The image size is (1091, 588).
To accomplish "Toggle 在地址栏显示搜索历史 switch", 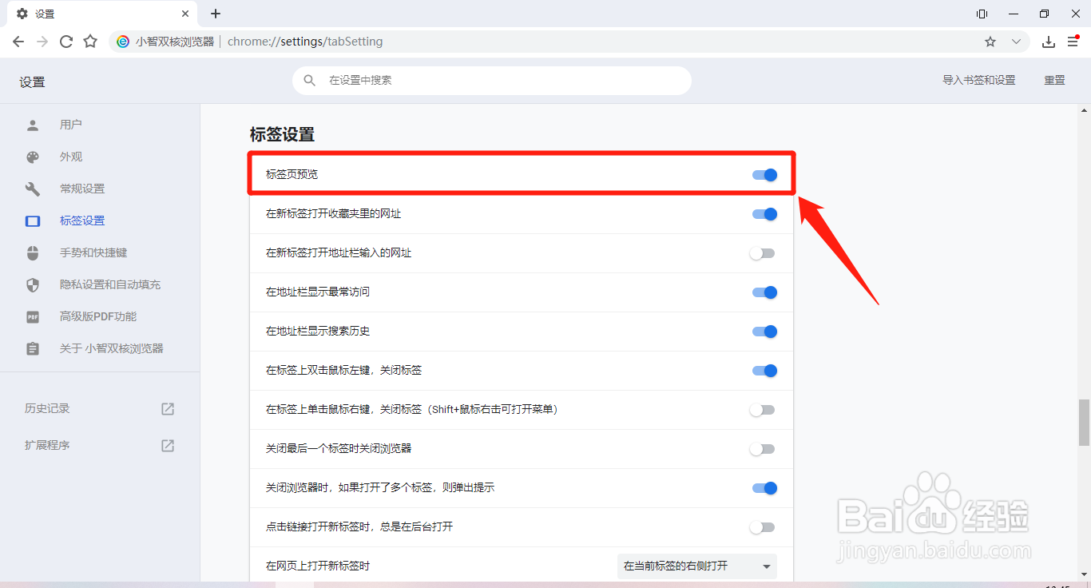I will [x=764, y=332].
